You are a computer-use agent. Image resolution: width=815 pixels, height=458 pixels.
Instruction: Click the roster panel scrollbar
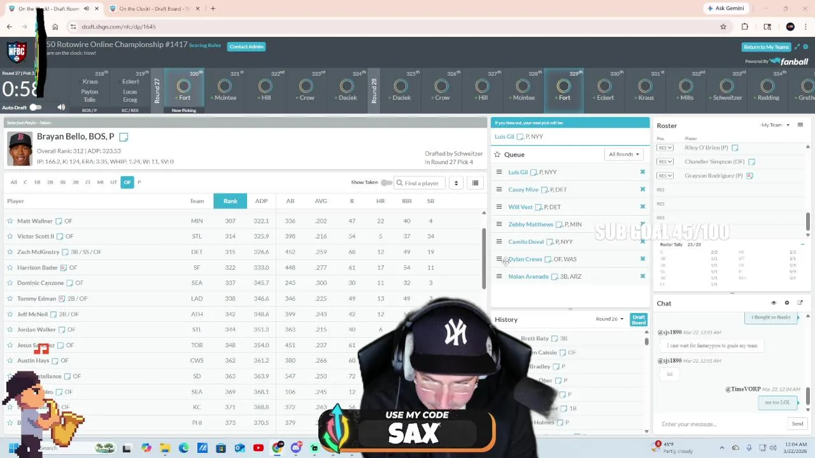(x=807, y=222)
